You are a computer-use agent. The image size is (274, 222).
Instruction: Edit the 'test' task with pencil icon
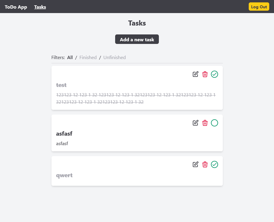click(x=195, y=74)
